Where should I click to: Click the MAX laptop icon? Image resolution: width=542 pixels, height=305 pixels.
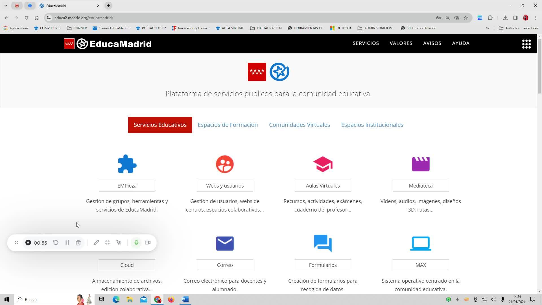pyautogui.click(x=421, y=243)
